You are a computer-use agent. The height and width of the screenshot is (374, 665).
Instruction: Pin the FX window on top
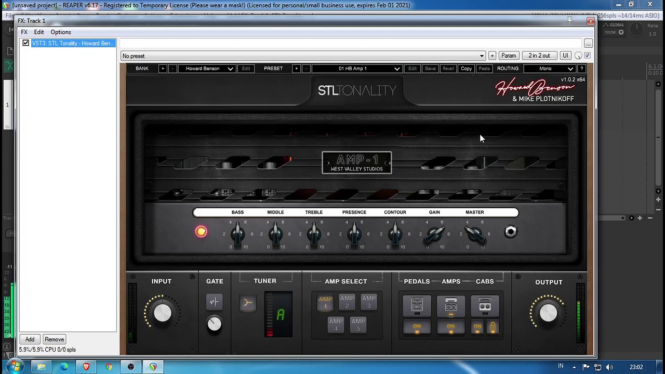pyautogui.click(x=570, y=21)
